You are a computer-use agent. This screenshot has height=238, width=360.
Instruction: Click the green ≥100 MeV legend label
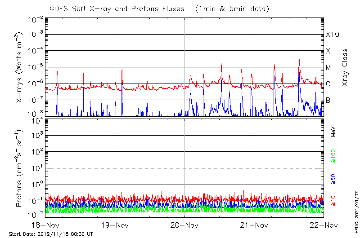(333, 156)
